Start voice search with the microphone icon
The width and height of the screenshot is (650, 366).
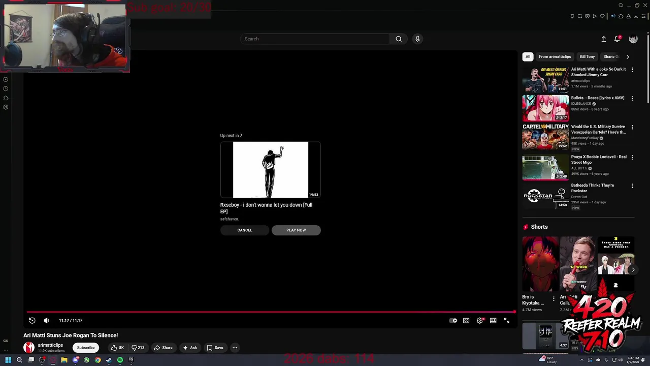pyautogui.click(x=417, y=39)
